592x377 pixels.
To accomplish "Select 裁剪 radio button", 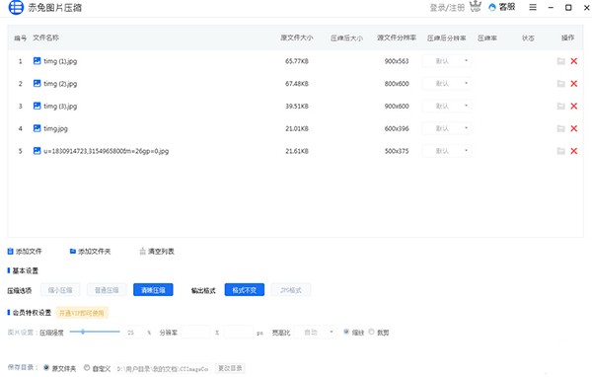I will [372, 332].
